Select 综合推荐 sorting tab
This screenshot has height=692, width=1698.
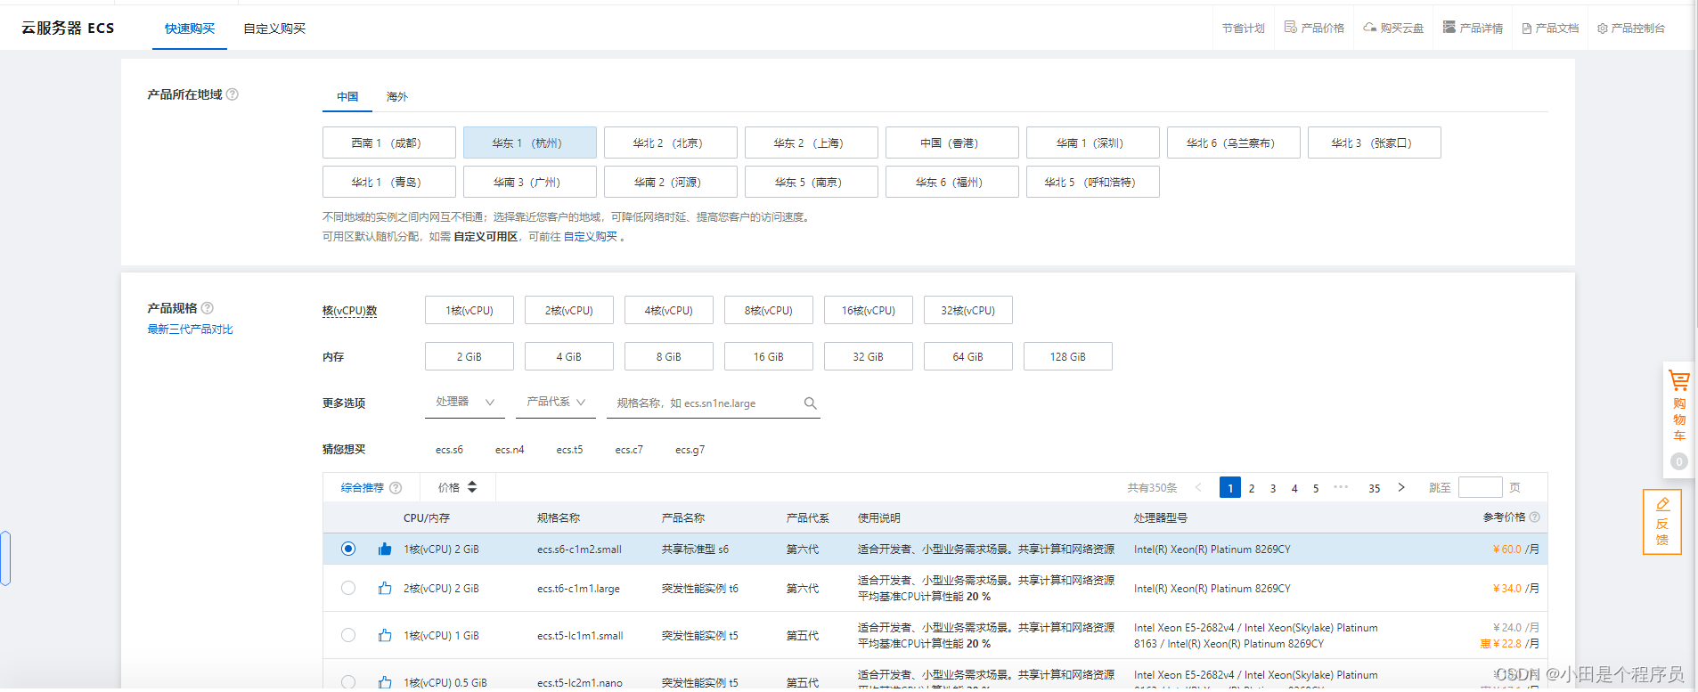[x=363, y=488]
